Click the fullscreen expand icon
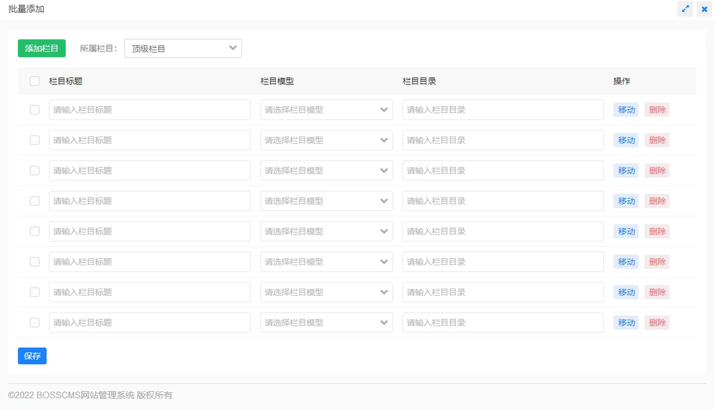 pyautogui.click(x=685, y=9)
